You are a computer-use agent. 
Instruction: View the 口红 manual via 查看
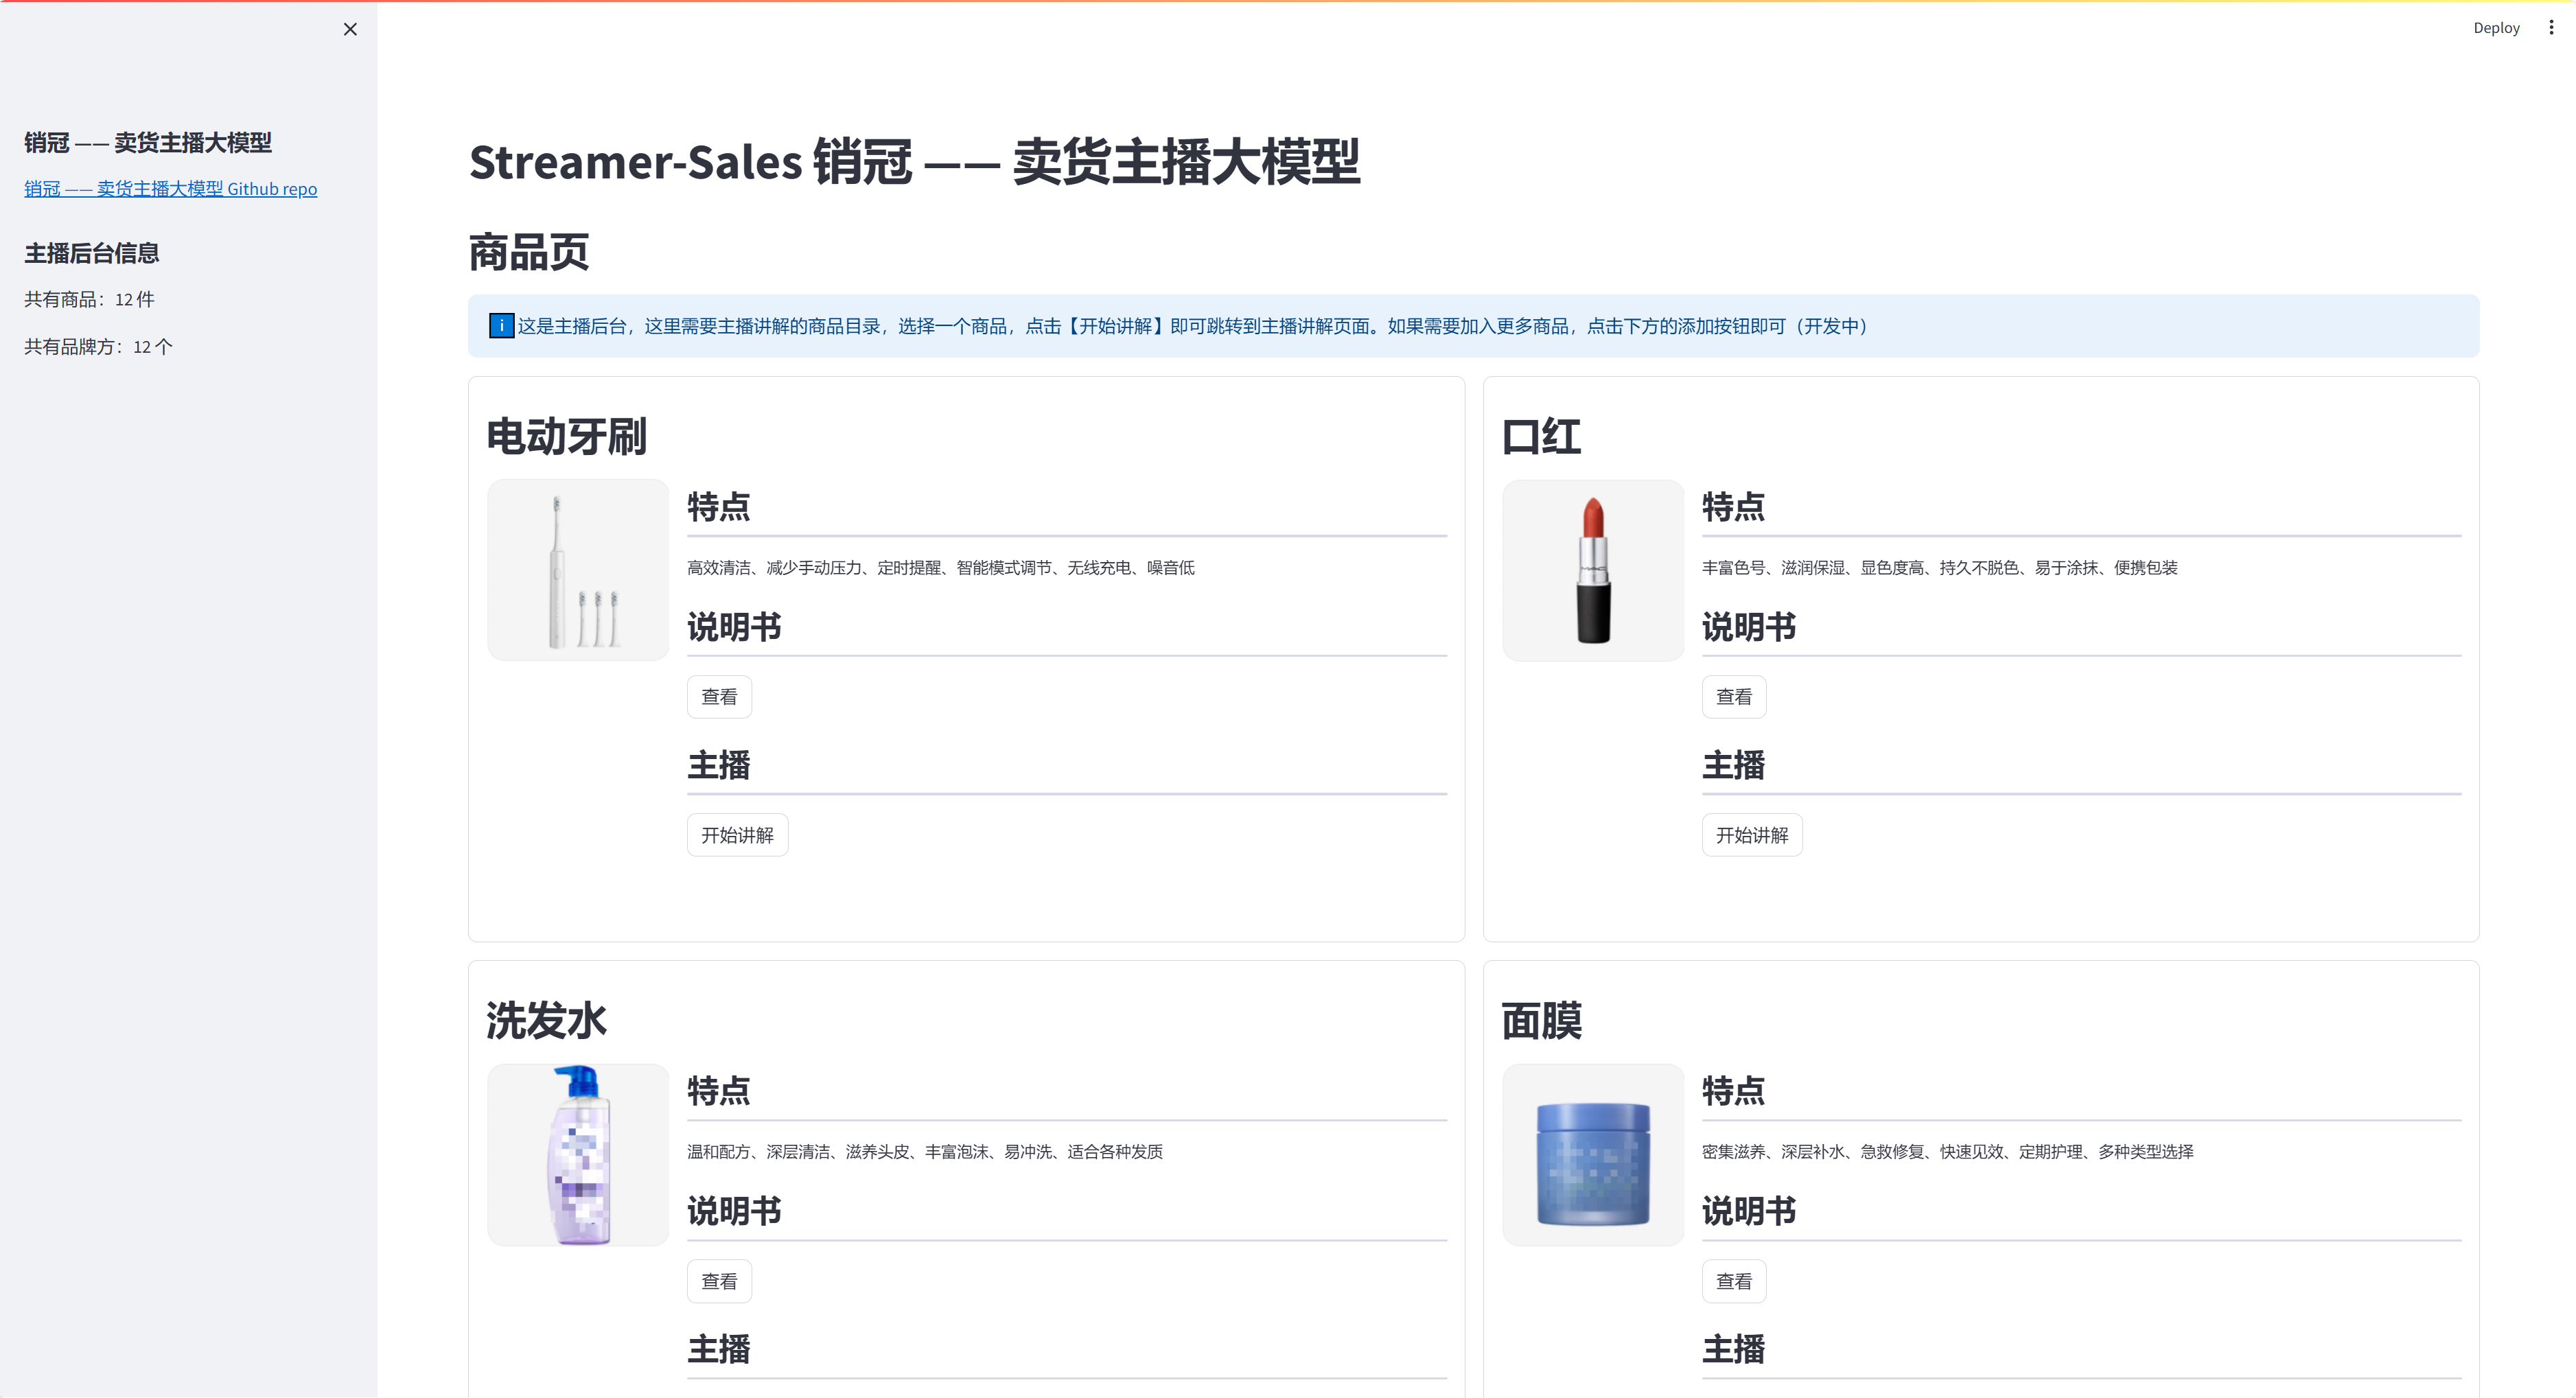coord(1733,697)
